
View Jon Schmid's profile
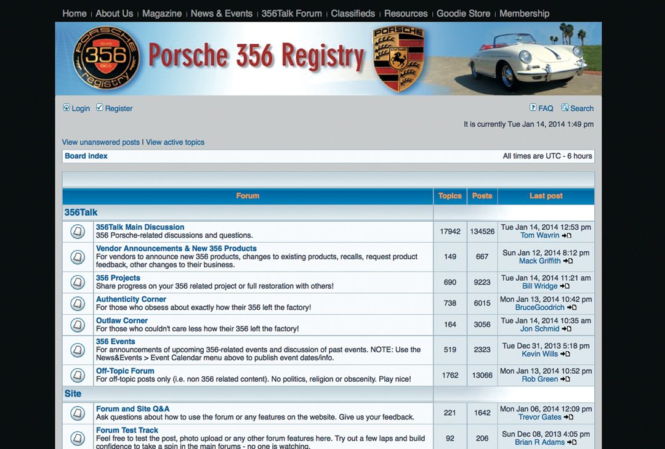540,329
